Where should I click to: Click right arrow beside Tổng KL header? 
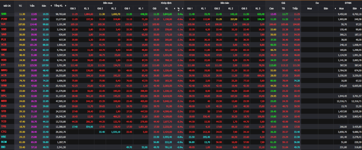[65, 5]
